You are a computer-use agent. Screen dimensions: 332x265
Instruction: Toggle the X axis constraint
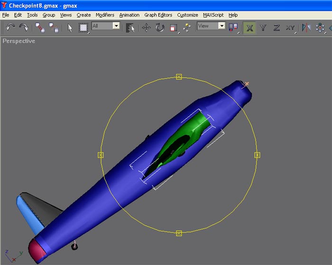[x=249, y=27]
